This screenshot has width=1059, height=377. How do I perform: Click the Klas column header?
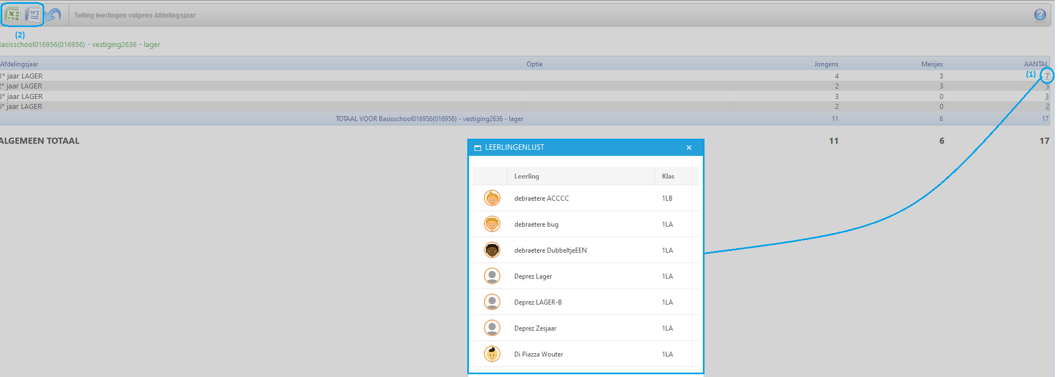pyautogui.click(x=667, y=176)
